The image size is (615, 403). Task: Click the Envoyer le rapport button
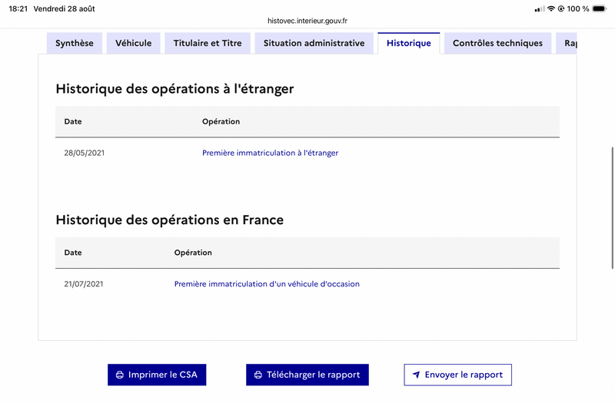pos(457,375)
